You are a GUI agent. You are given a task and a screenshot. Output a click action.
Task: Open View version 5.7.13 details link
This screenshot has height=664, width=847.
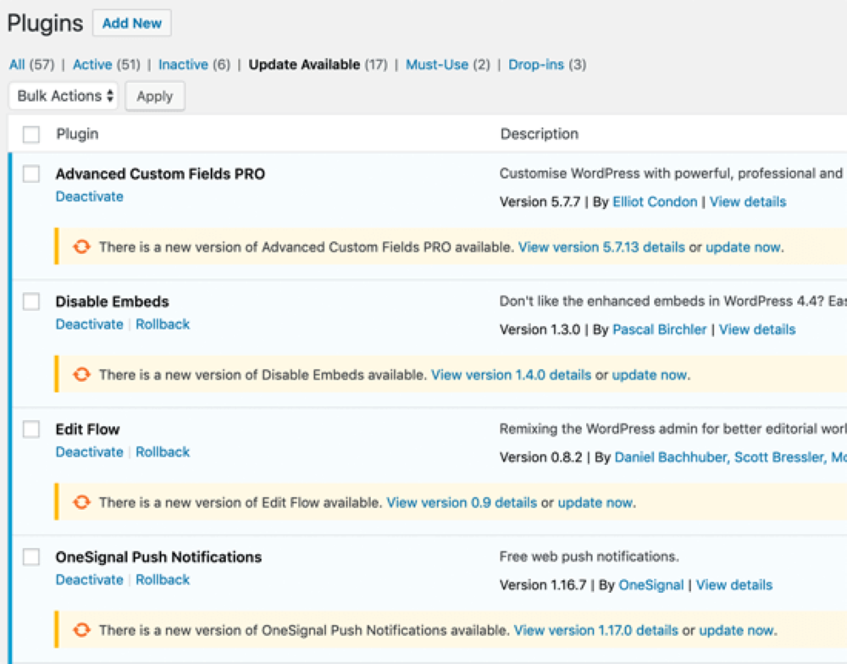pos(601,247)
